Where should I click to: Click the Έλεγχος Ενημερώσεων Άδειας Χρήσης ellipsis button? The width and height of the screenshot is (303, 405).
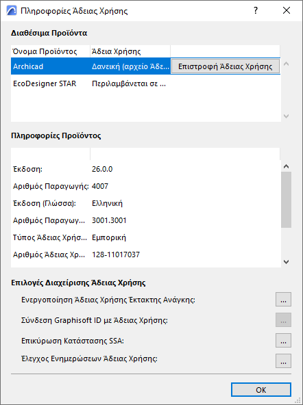[x=283, y=361]
